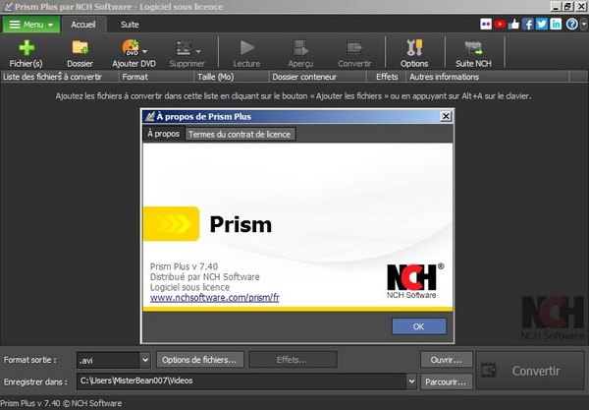The height and width of the screenshot is (410, 589).
Task: Click the Ajouter DVD icon
Action: pyautogui.click(x=131, y=48)
